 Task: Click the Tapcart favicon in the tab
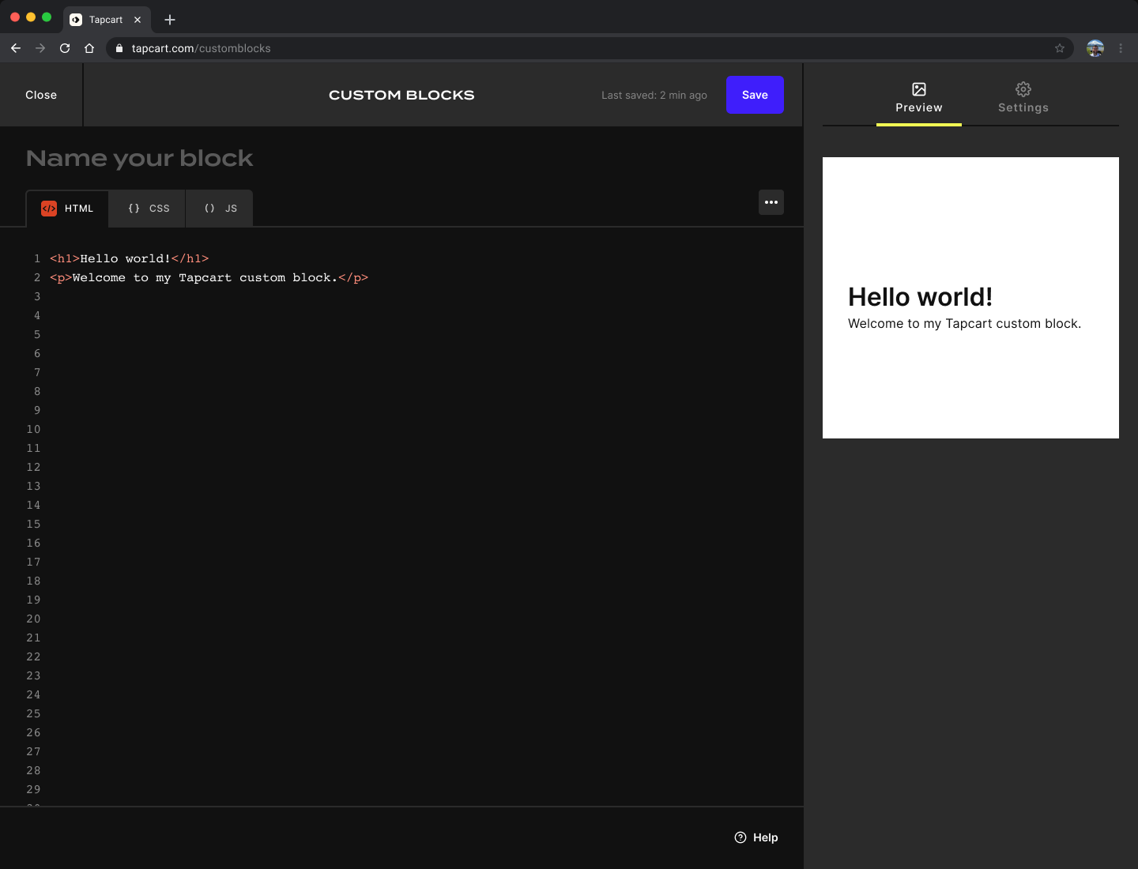coord(76,20)
